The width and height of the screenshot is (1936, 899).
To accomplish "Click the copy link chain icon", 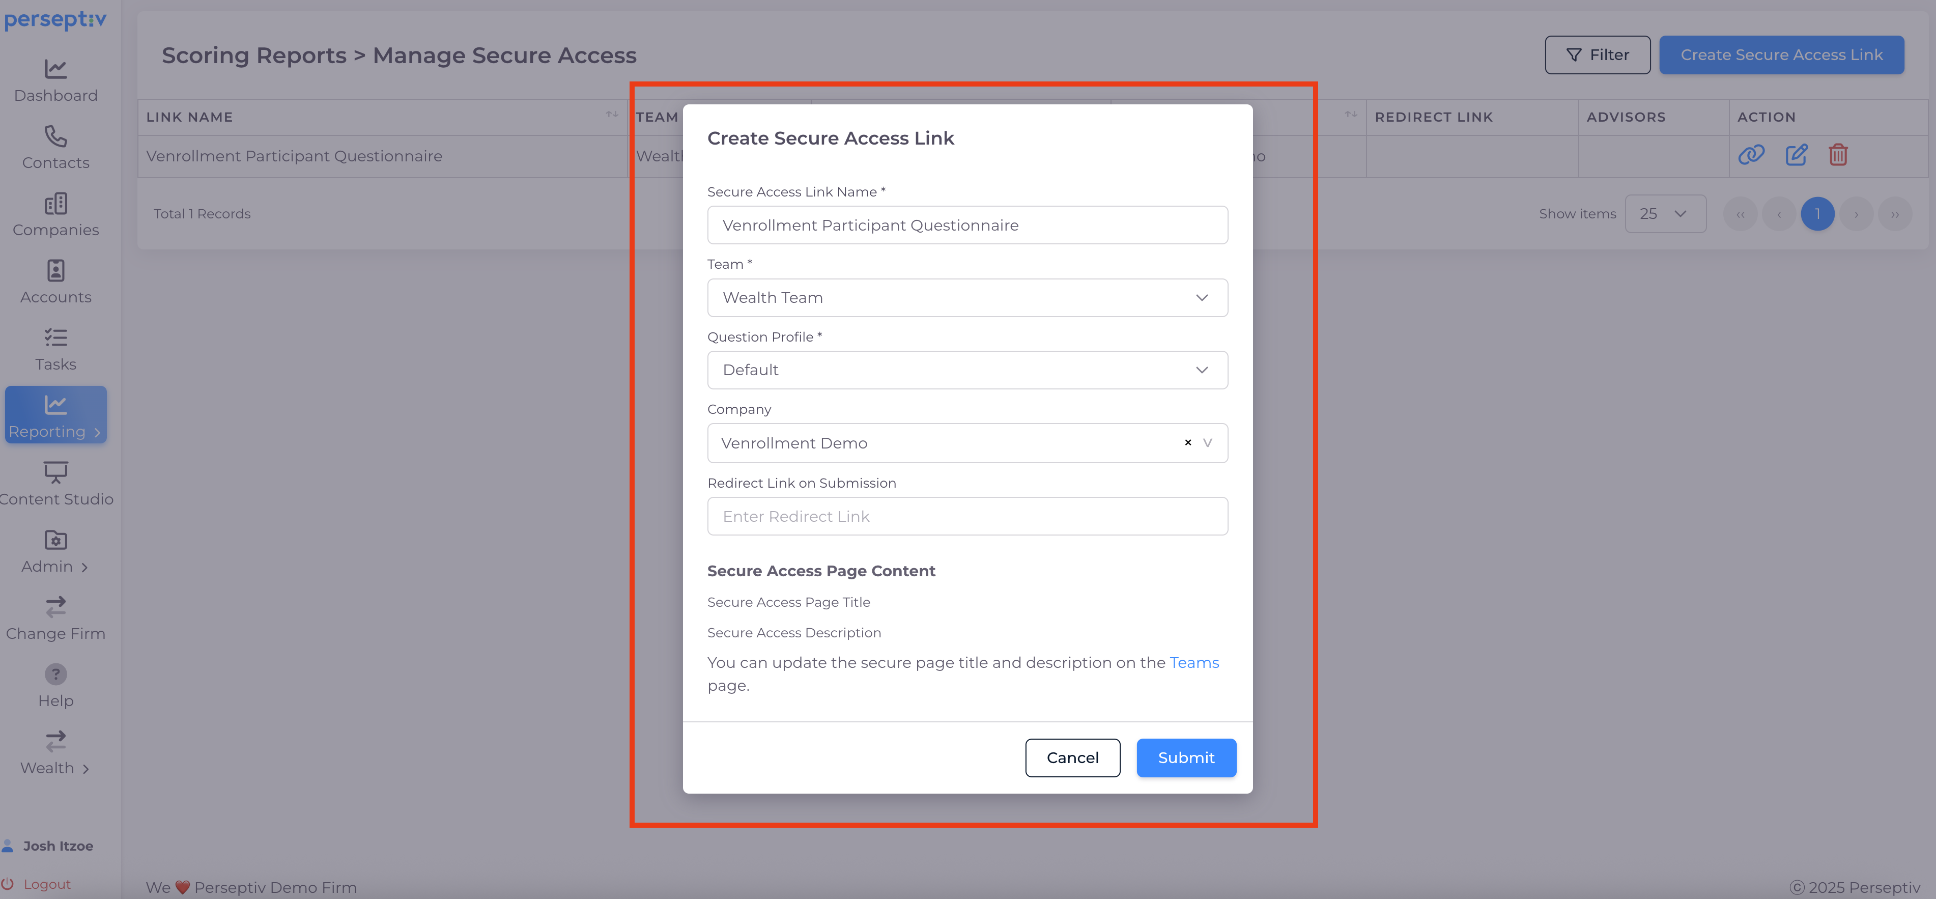I will click(1750, 155).
